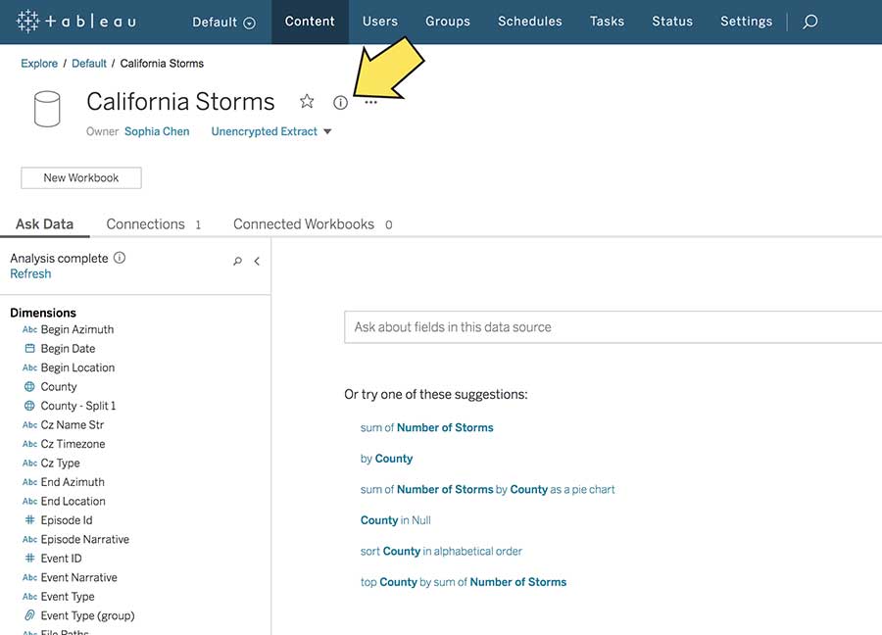882x635 pixels.
Task: Switch to the Tasks tab
Action: coord(607,22)
